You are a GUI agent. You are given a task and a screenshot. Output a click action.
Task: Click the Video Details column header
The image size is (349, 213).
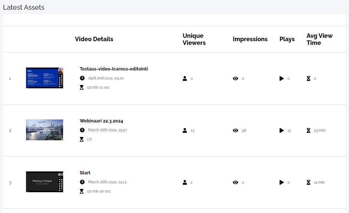point(94,39)
